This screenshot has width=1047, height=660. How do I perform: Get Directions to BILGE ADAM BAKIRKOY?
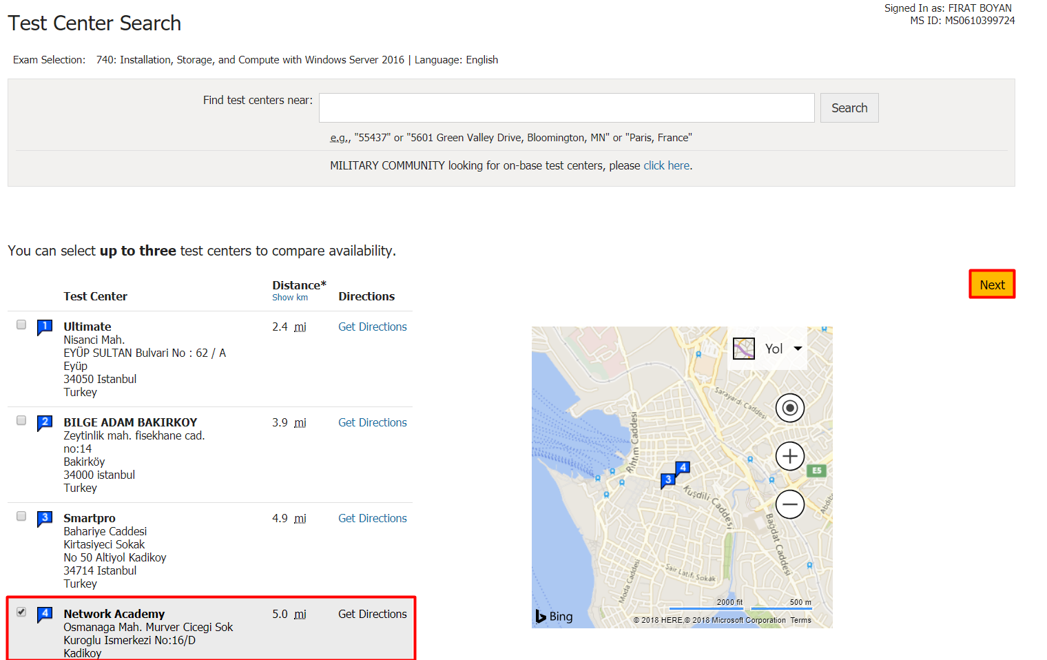click(x=373, y=422)
